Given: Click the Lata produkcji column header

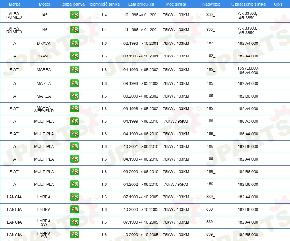Looking at the screenshot, I should point(141,4).
